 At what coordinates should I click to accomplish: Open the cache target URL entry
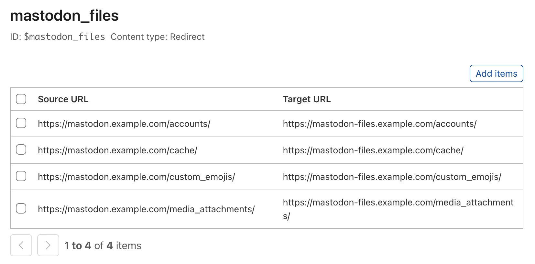pos(373,150)
